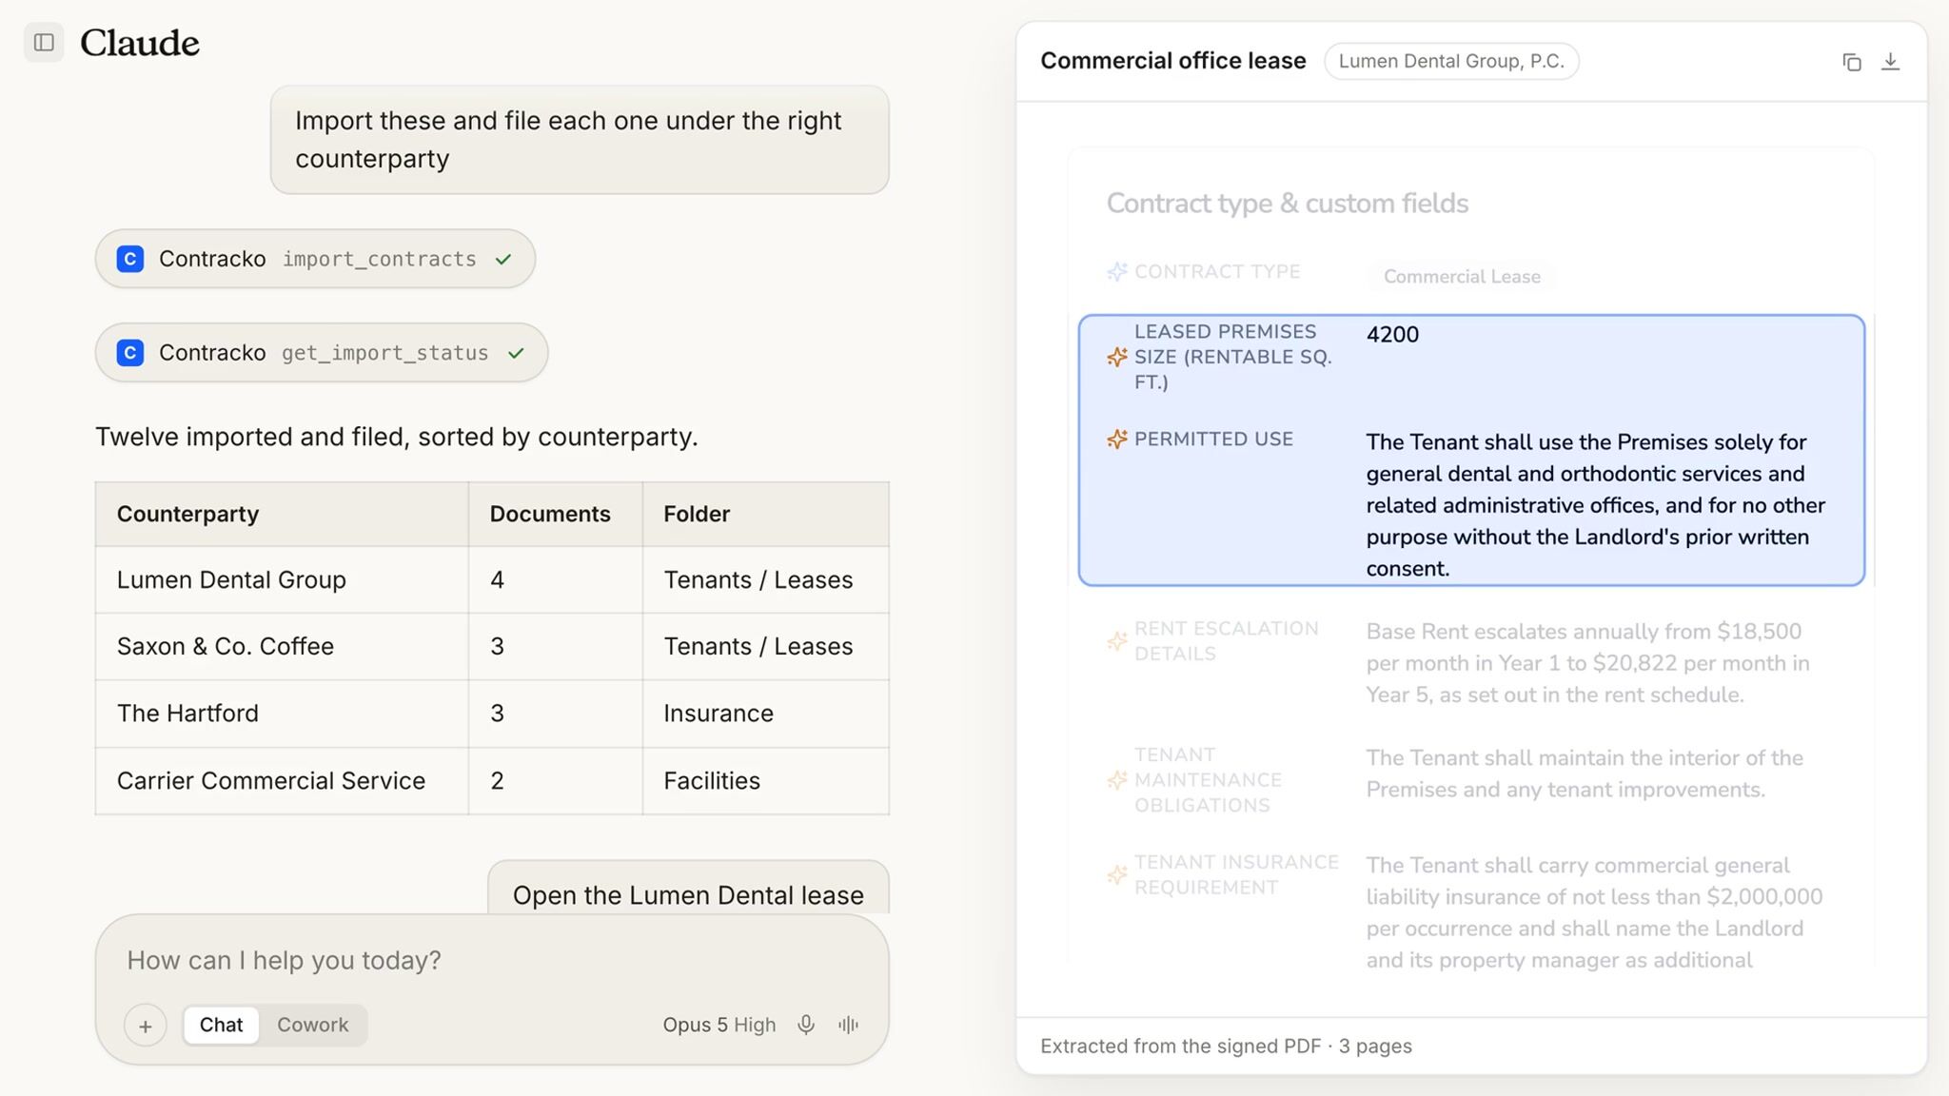Select the Saxon & Co. Coffee cell

(x=282, y=647)
